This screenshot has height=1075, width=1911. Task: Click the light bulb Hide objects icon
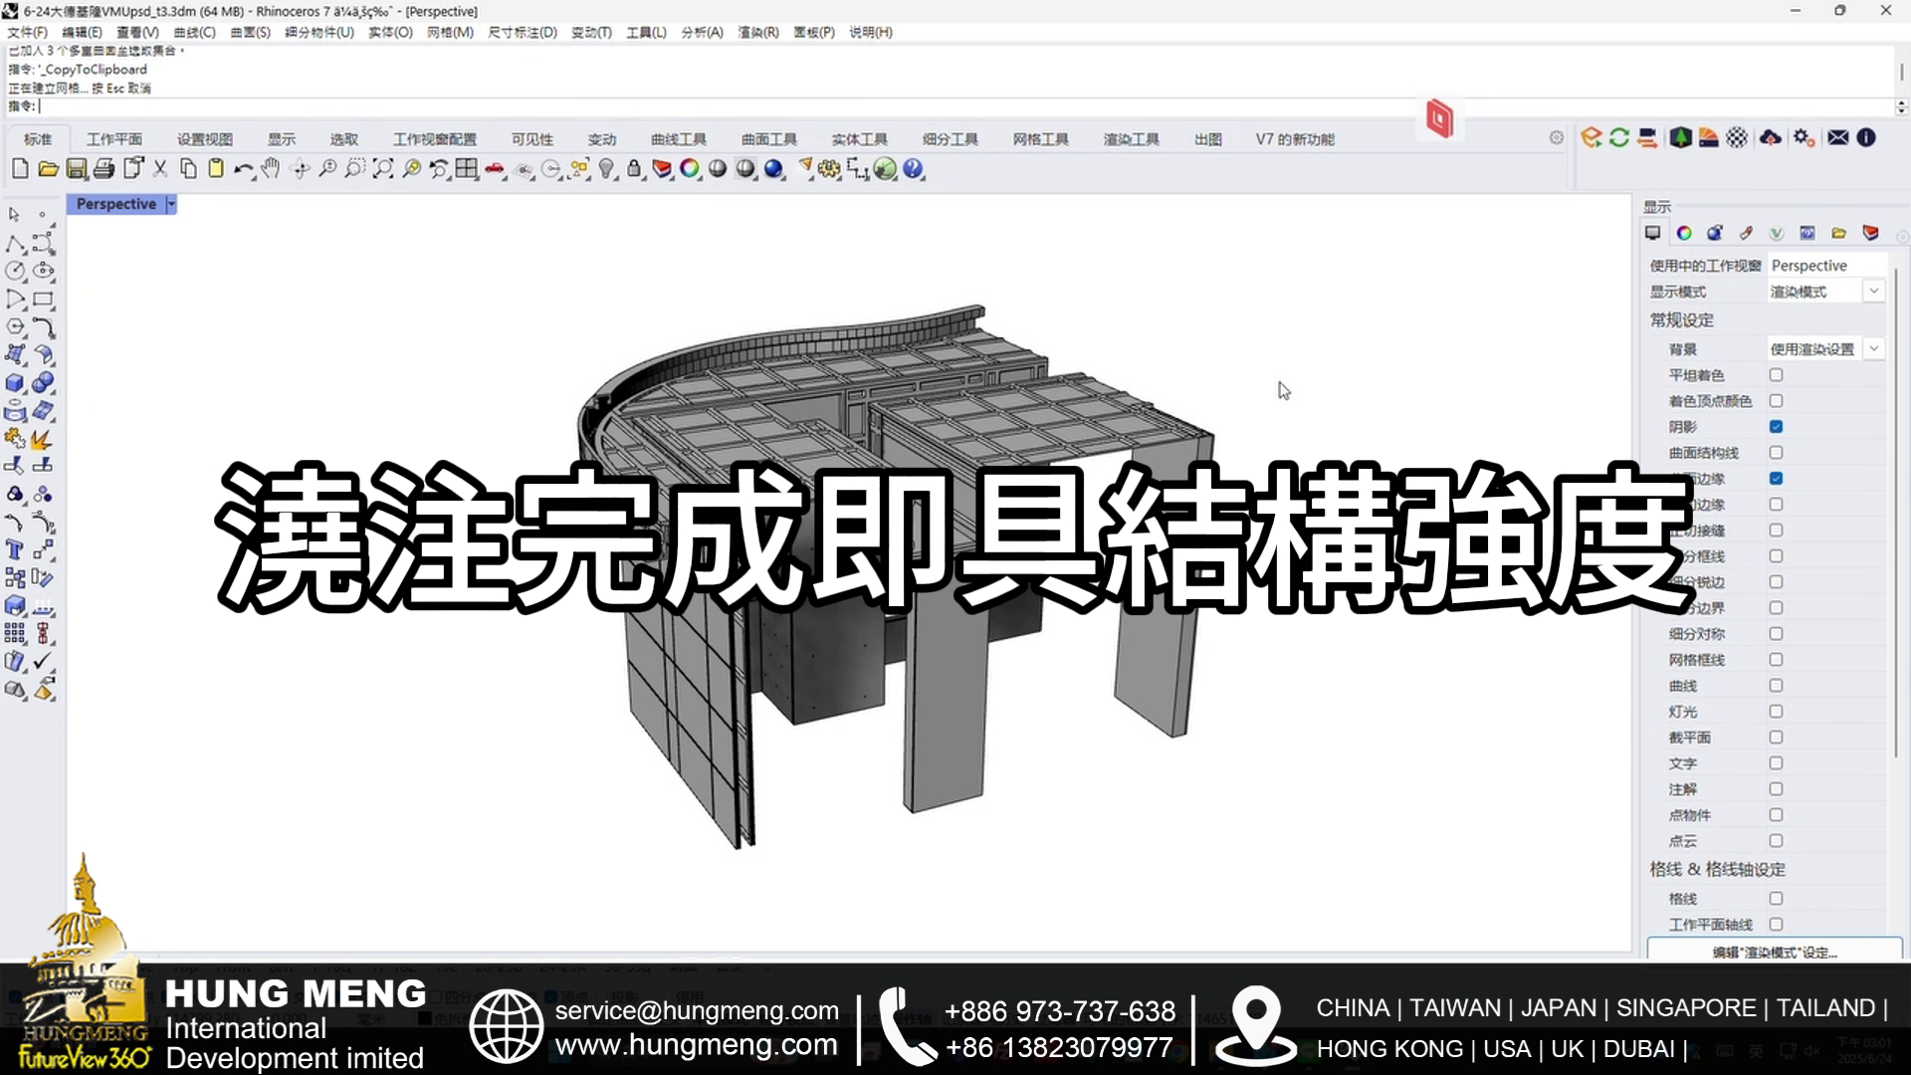(606, 169)
